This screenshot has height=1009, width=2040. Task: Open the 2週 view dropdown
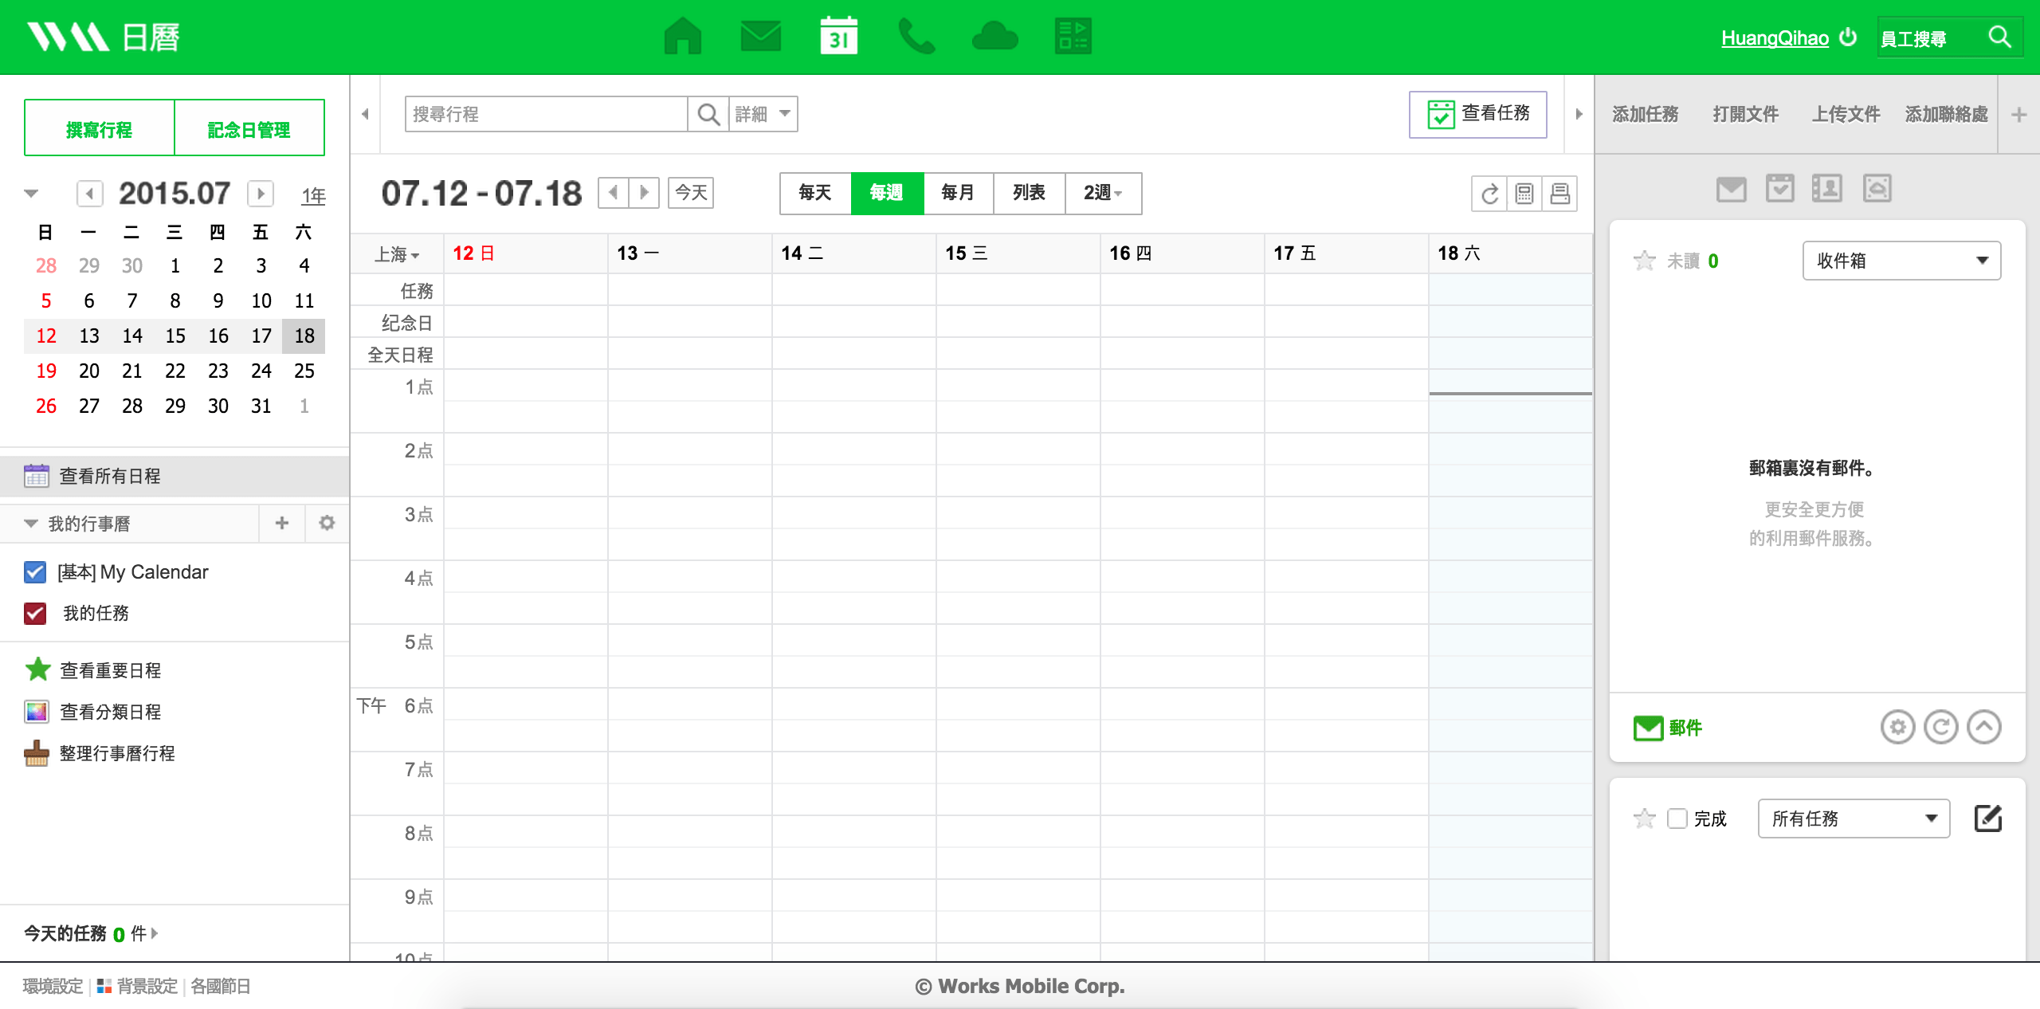click(1103, 193)
